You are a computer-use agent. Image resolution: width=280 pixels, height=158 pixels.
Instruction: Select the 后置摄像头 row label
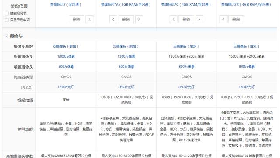[23, 57]
